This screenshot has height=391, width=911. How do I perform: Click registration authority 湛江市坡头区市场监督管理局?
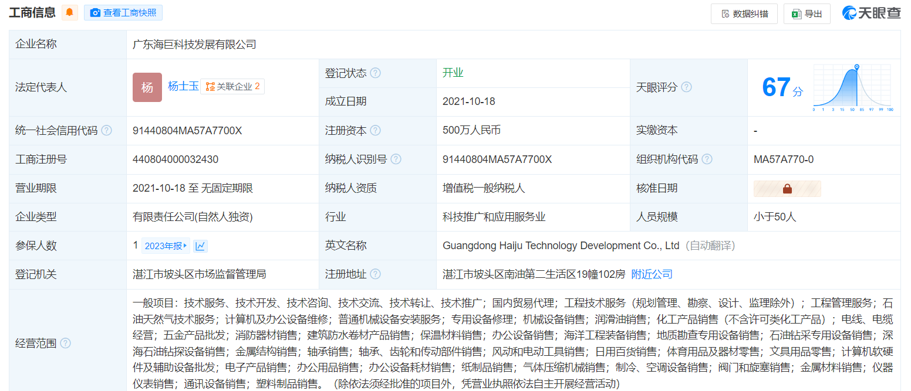[x=200, y=274]
